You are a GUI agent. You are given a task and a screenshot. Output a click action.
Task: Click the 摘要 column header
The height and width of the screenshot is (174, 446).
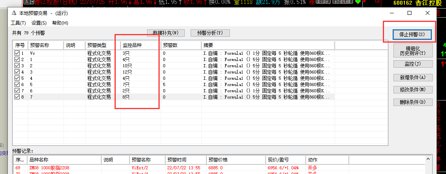coord(268,45)
